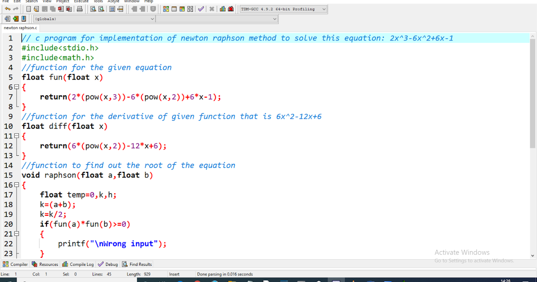Rebuild all files with the Rebuild icon
The width and height of the screenshot is (537, 282).
tap(190, 9)
